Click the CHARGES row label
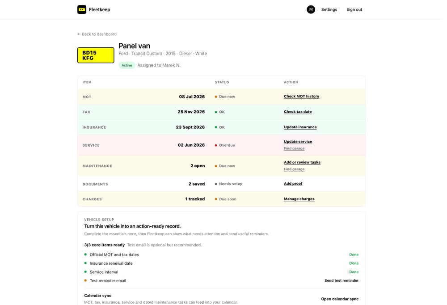Screen dimensions: 447x305 [x=92, y=199]
